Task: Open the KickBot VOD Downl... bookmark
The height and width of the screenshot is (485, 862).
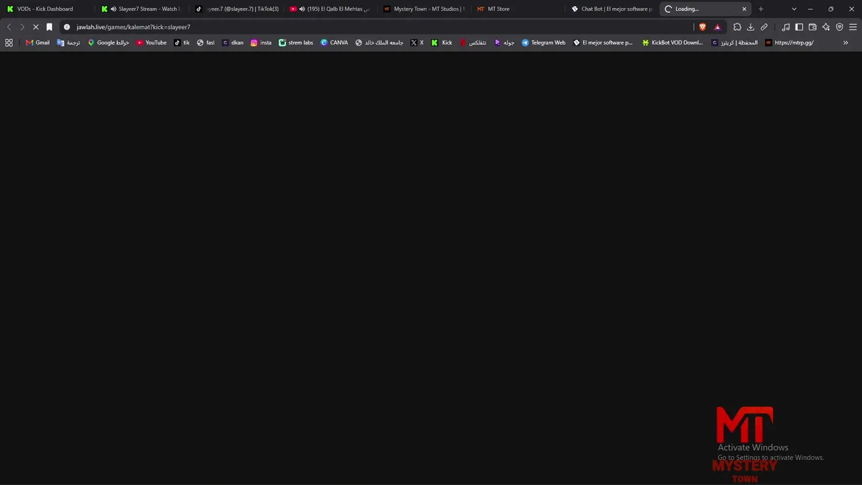Action: pyautogui.click(x=672, y=42)
